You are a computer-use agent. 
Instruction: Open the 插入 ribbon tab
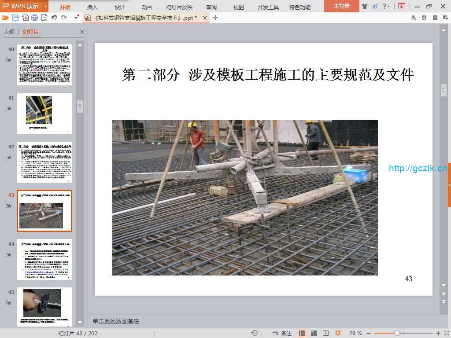coord(92,7)
